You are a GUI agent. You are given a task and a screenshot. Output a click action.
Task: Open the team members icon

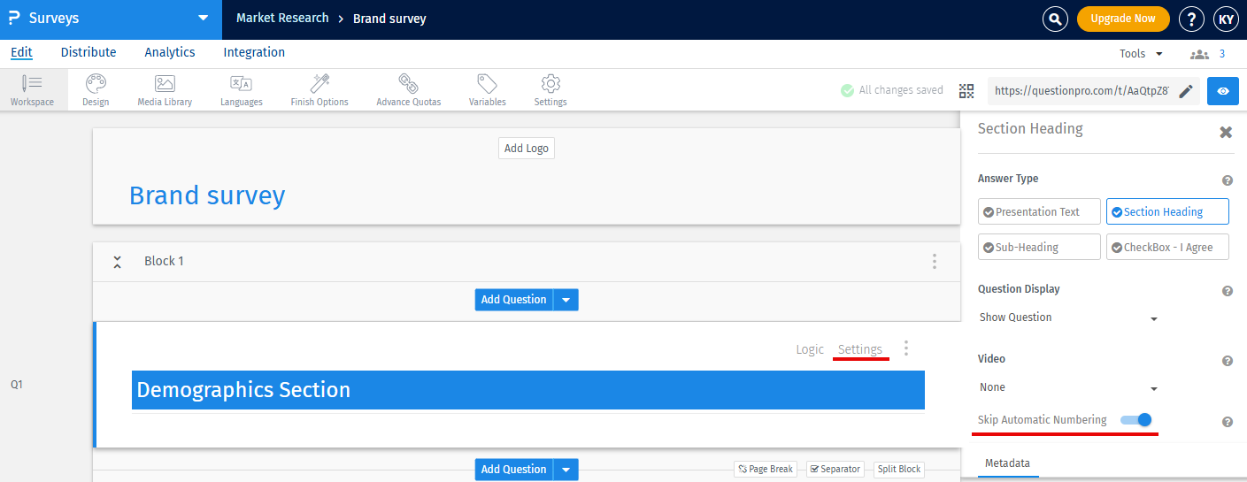pyautogui.click(x=1199, y=54)
